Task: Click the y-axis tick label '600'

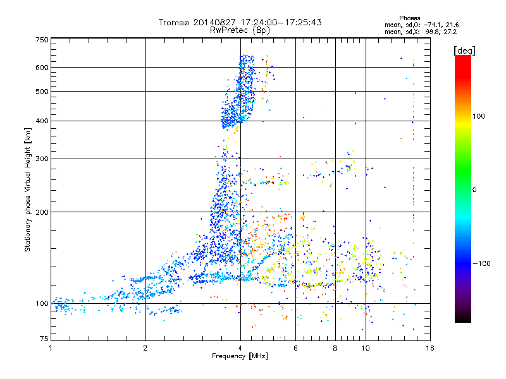Action: point(42,68)
